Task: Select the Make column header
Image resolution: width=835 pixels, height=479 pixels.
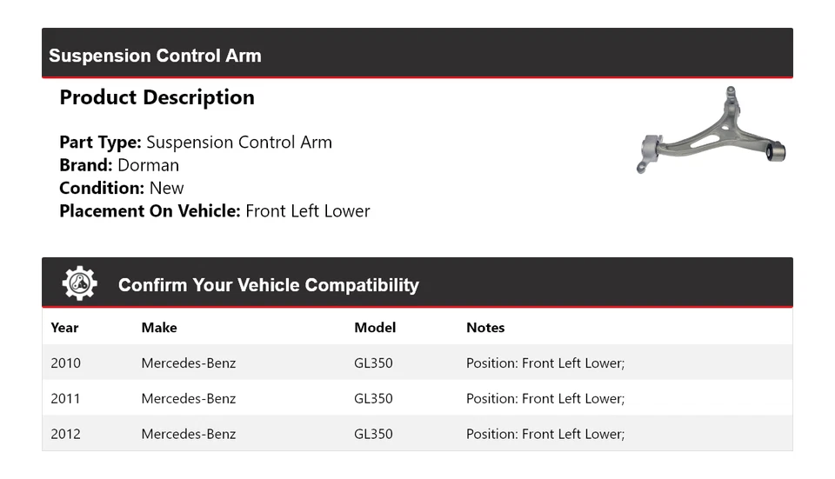Action: click(159, 328)
